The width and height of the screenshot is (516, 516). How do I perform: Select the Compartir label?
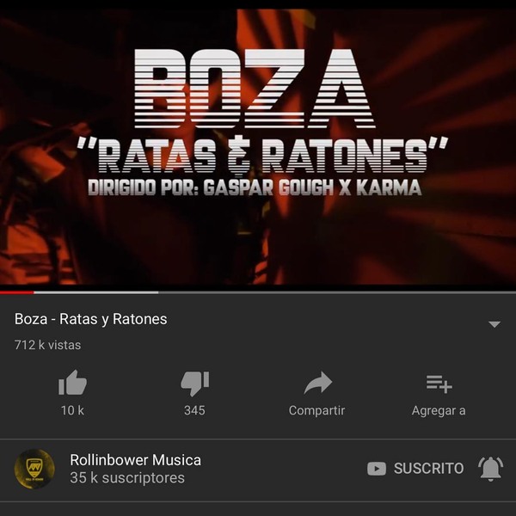tap(316, 410)
